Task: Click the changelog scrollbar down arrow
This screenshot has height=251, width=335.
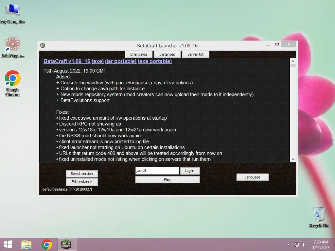Action: [x=293, y=159]
